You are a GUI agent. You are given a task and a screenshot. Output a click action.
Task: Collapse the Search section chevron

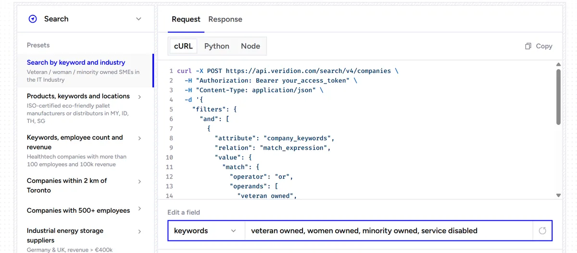(x=138, y=19)
